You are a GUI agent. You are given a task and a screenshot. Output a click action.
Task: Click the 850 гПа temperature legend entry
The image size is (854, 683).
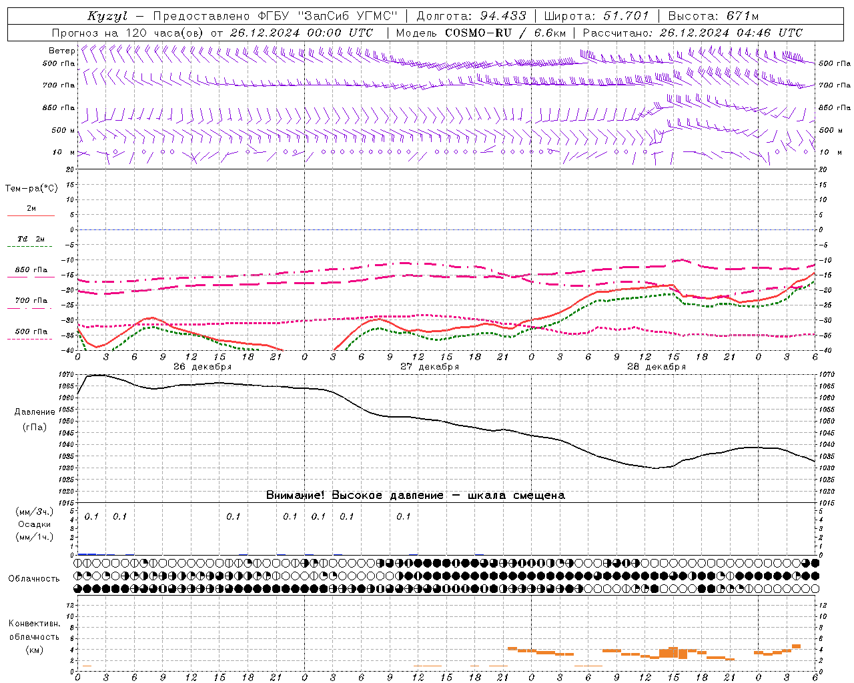[31, 270]
